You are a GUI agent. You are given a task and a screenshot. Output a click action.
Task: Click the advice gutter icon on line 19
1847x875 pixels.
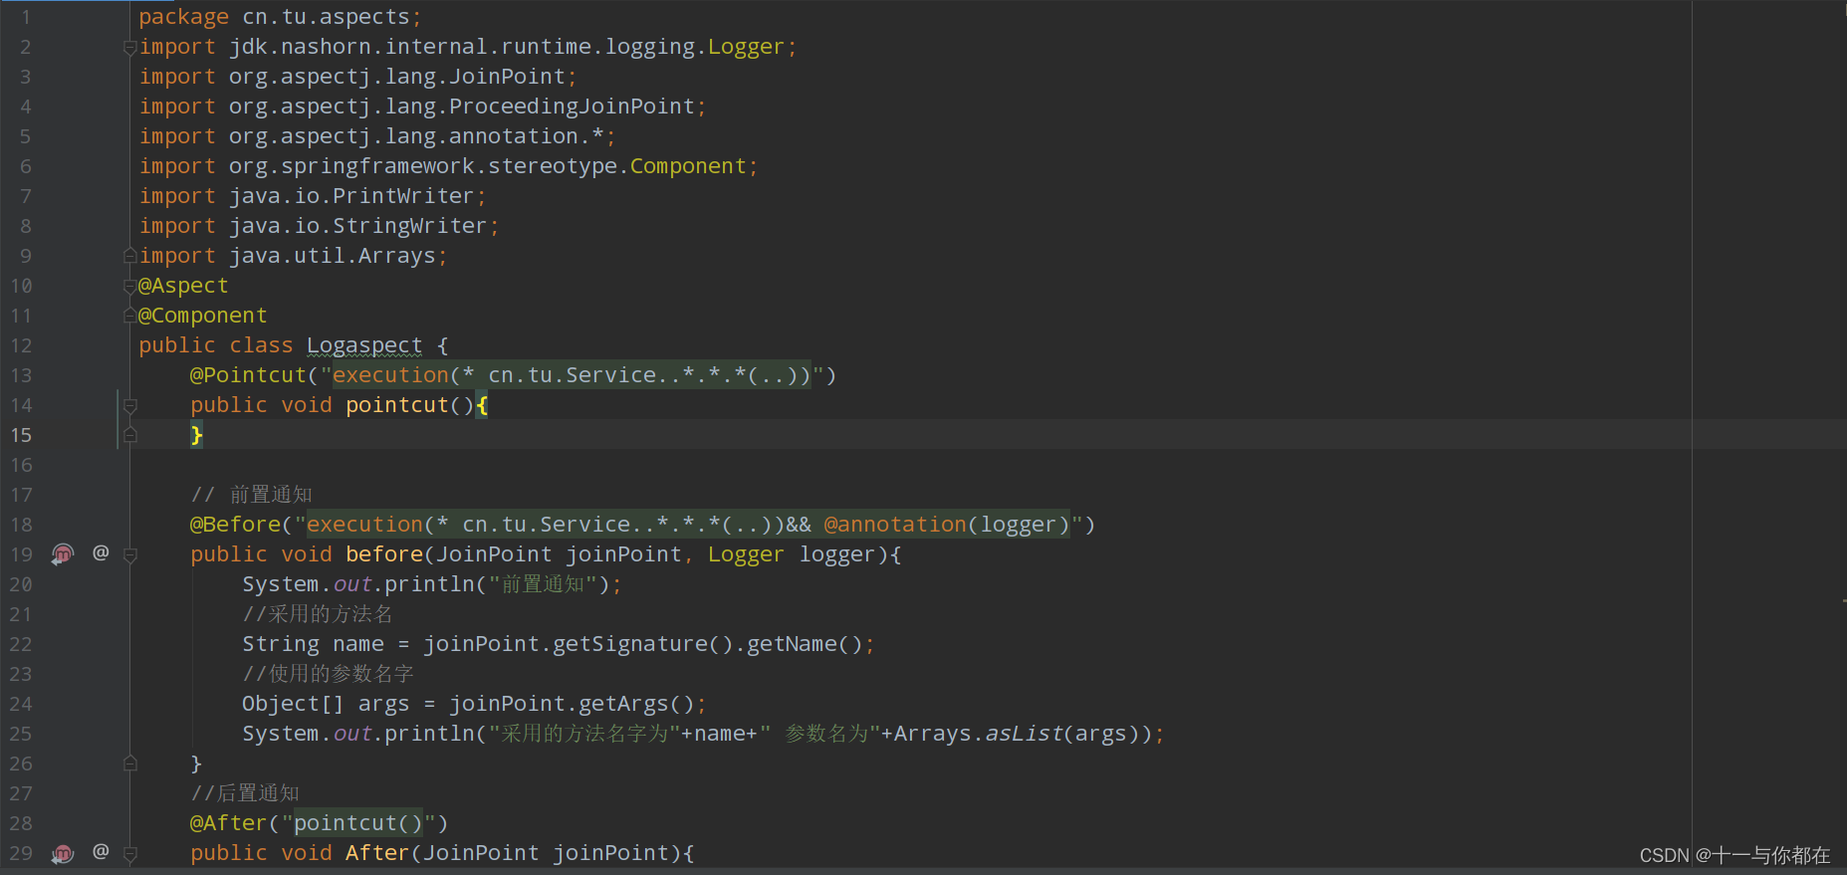pos(63,554)
